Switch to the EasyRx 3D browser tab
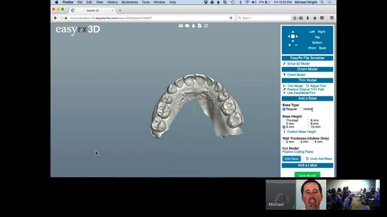This screenshot has height=217, width=387. point(93,10)
